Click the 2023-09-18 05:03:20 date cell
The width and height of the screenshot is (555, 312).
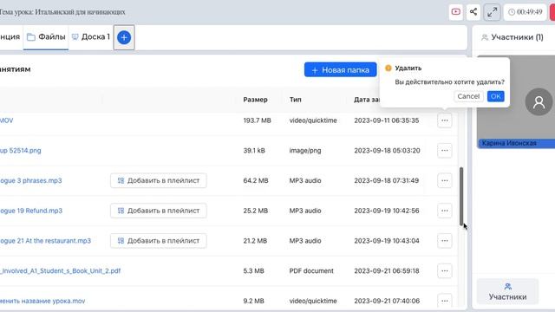pyautogui.click(x=387, y=150)
